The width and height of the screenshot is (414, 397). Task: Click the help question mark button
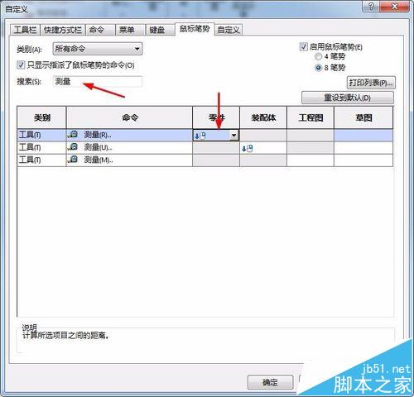[371, 6]
